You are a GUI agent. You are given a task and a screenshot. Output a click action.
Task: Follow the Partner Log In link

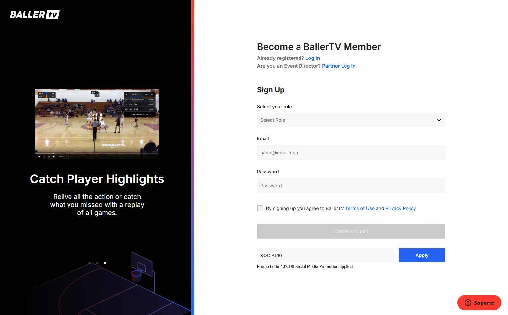pos(339,66)
